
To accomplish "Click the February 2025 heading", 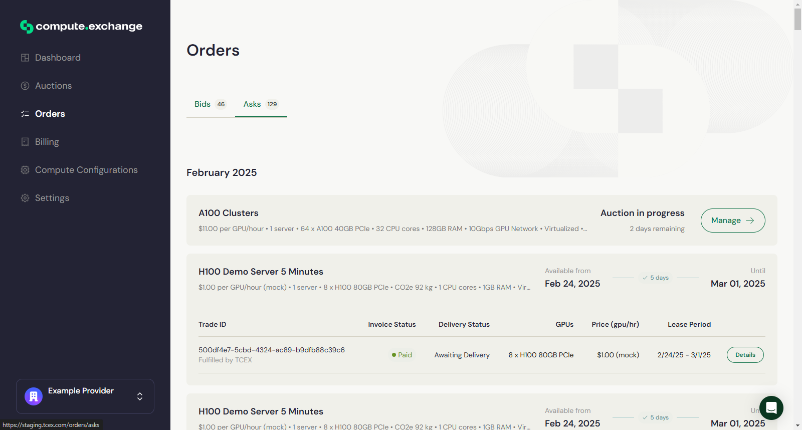I will coord(222,172).
